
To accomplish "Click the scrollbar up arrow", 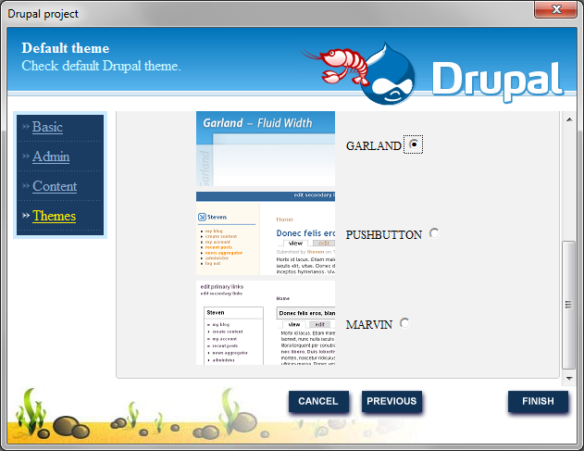I will [569, 119].
